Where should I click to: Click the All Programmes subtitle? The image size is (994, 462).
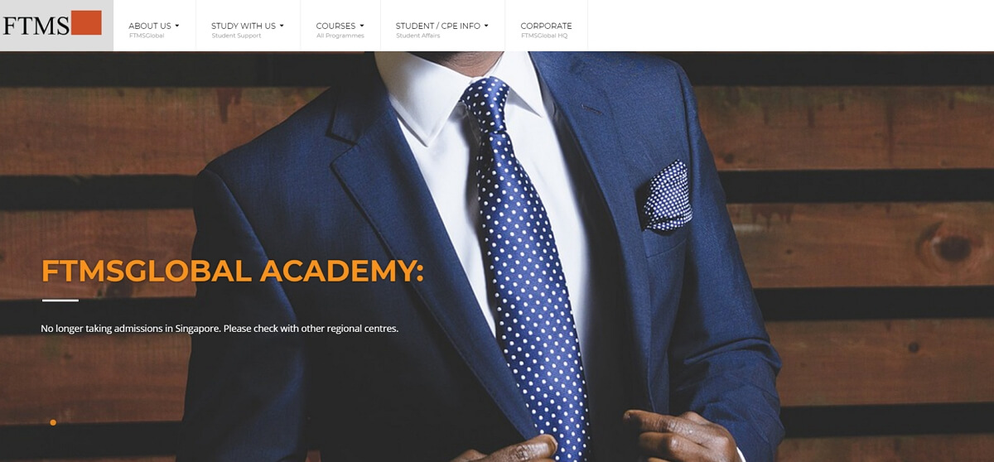pos(340,36)
